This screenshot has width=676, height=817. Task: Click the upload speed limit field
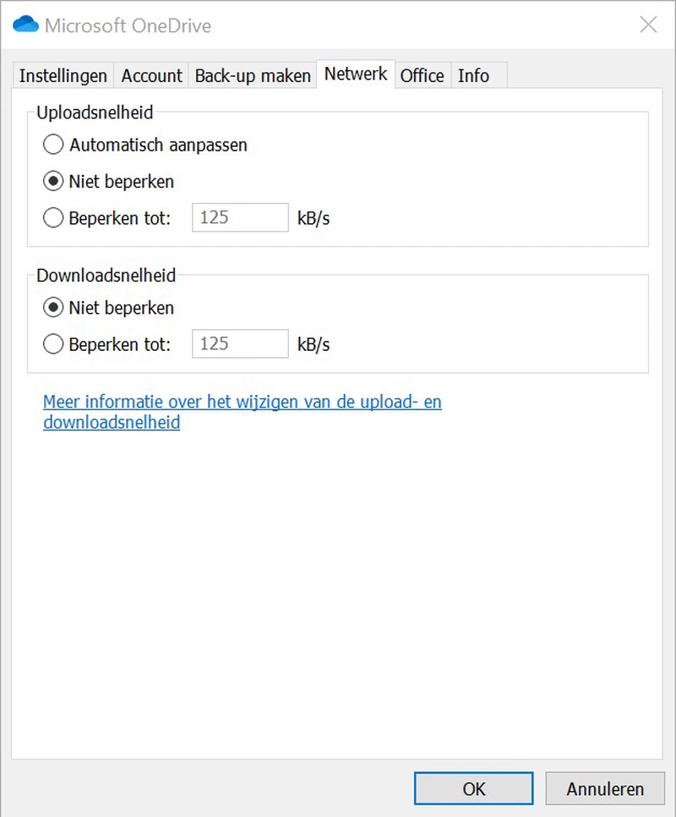[x=240, y=217]
